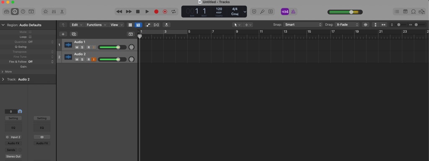Open Smart Controls
Viewport: 429px width, 161px height.
pyautogui.click(x=45, y=11)
